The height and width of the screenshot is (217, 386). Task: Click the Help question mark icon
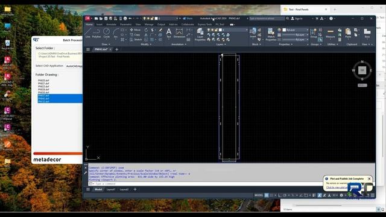point(331,19)
